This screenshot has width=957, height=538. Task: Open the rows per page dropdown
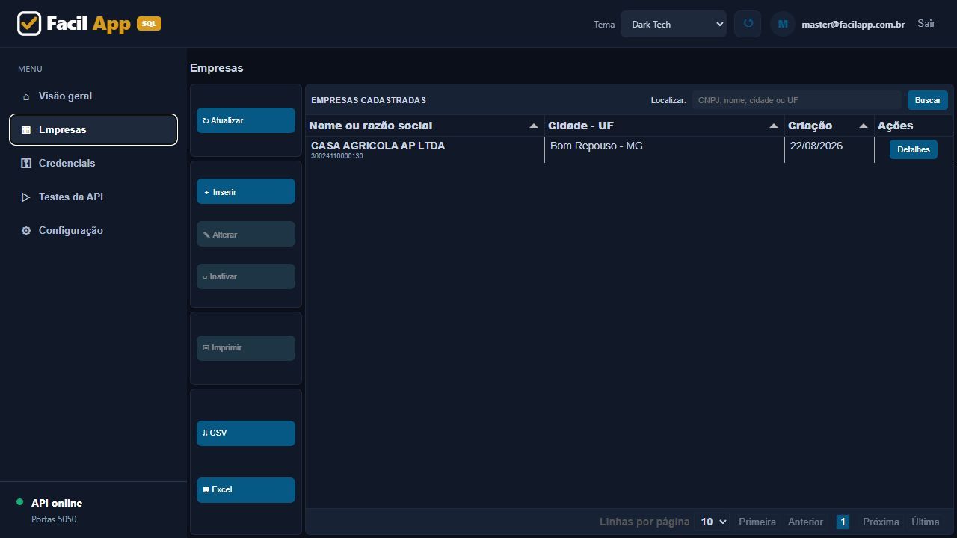click(x=712, y=522)
